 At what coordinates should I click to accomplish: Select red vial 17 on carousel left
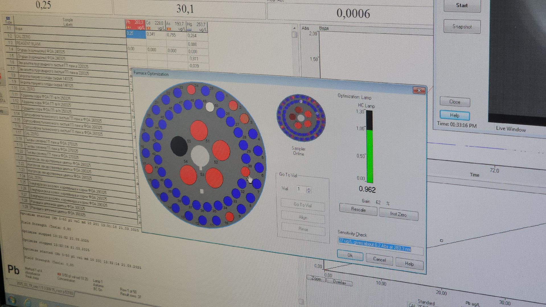point(149,169)
